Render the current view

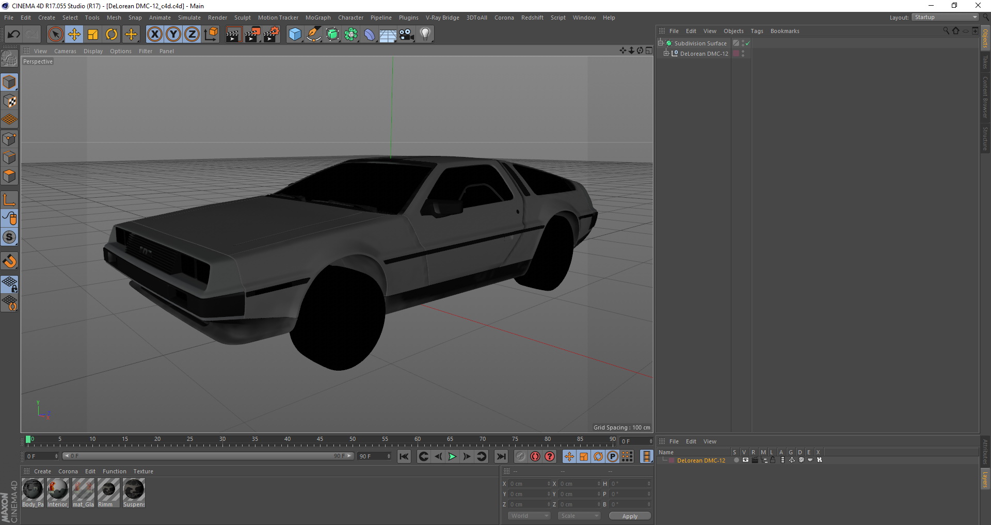point(233,35)
